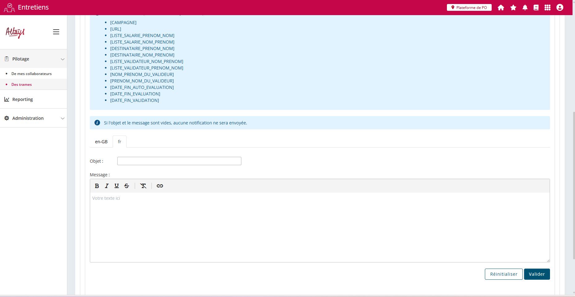Insert a hyperlink in the message

click(x=160, y=186)
